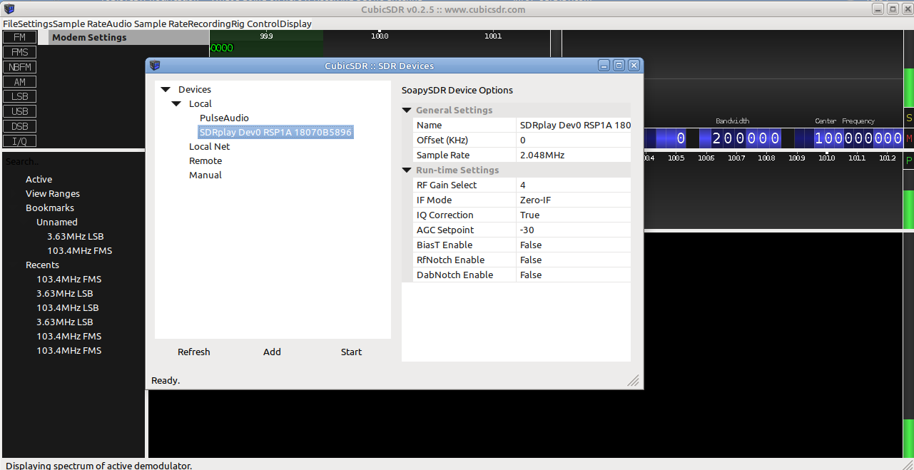Viewport: 914px width, 470px height.
Task: Click the dialog resize grip corner
Action: (x=634, y=380)
